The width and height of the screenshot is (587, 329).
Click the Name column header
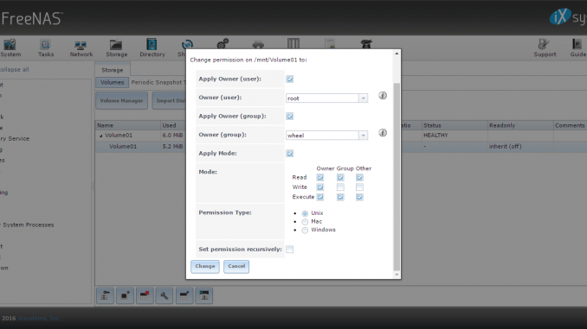127,125
